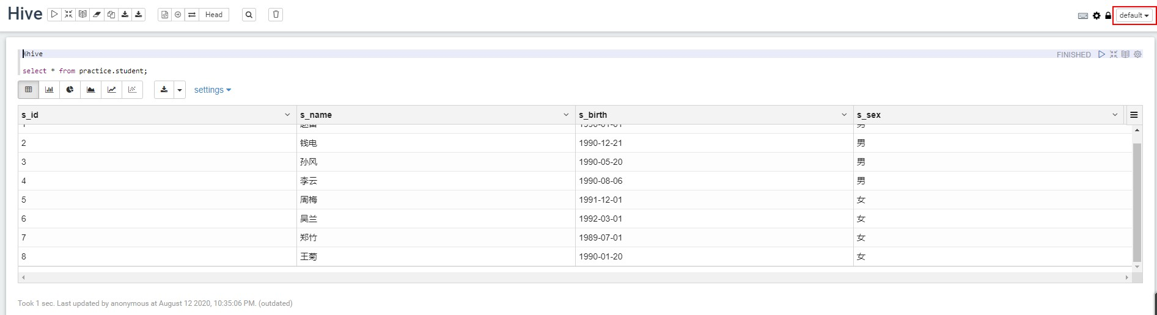The image size is (1157, 315).
Task: Toggle the paragraph output book icon
Action: coord(1125,54)
